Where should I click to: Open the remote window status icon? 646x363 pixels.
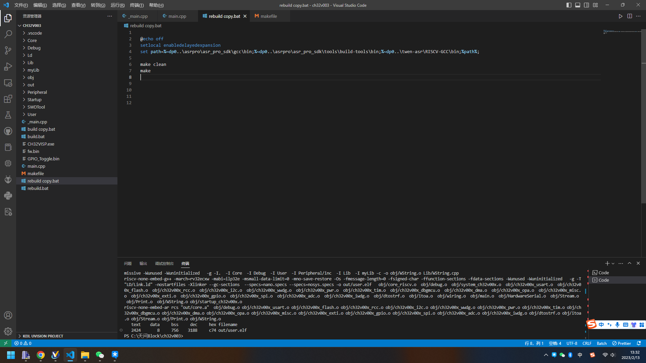(x=5, y=343)
